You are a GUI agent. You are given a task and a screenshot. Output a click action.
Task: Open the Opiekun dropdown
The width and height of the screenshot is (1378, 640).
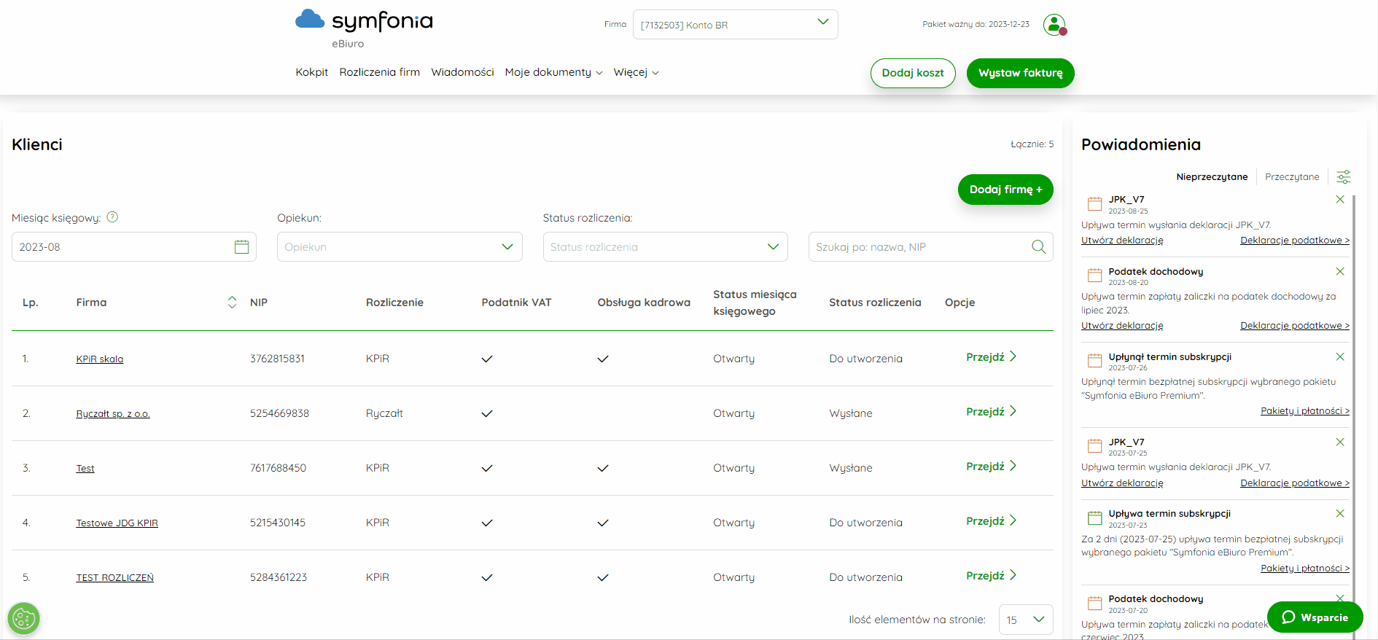[x=400, y=247]
